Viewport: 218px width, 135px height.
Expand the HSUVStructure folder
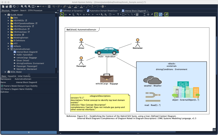(8, 29)
